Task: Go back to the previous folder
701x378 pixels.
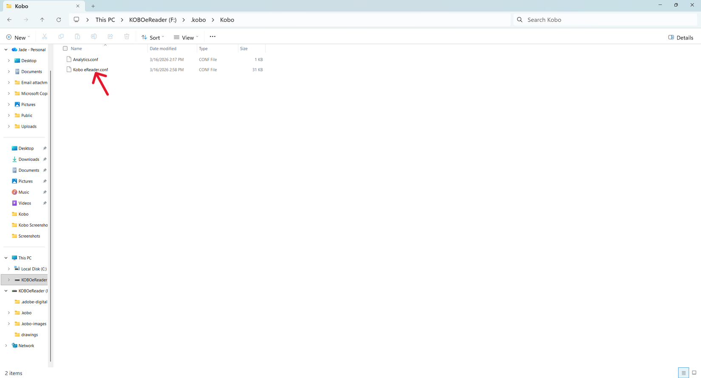Action: 9,20
